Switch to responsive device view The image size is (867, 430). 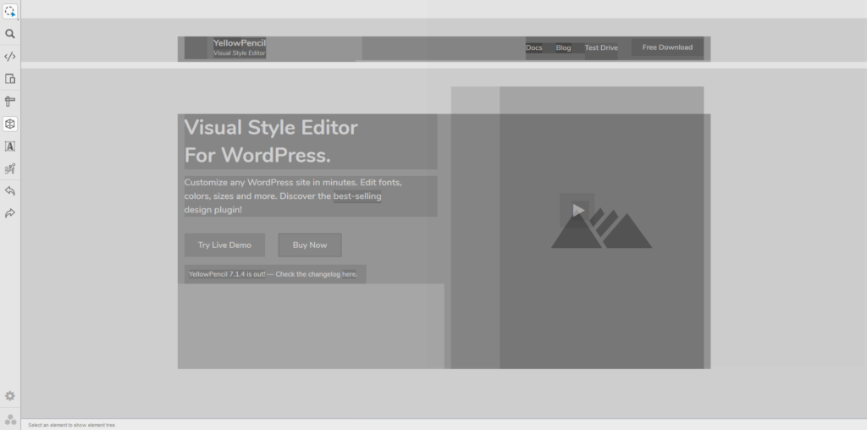point(10,79)
